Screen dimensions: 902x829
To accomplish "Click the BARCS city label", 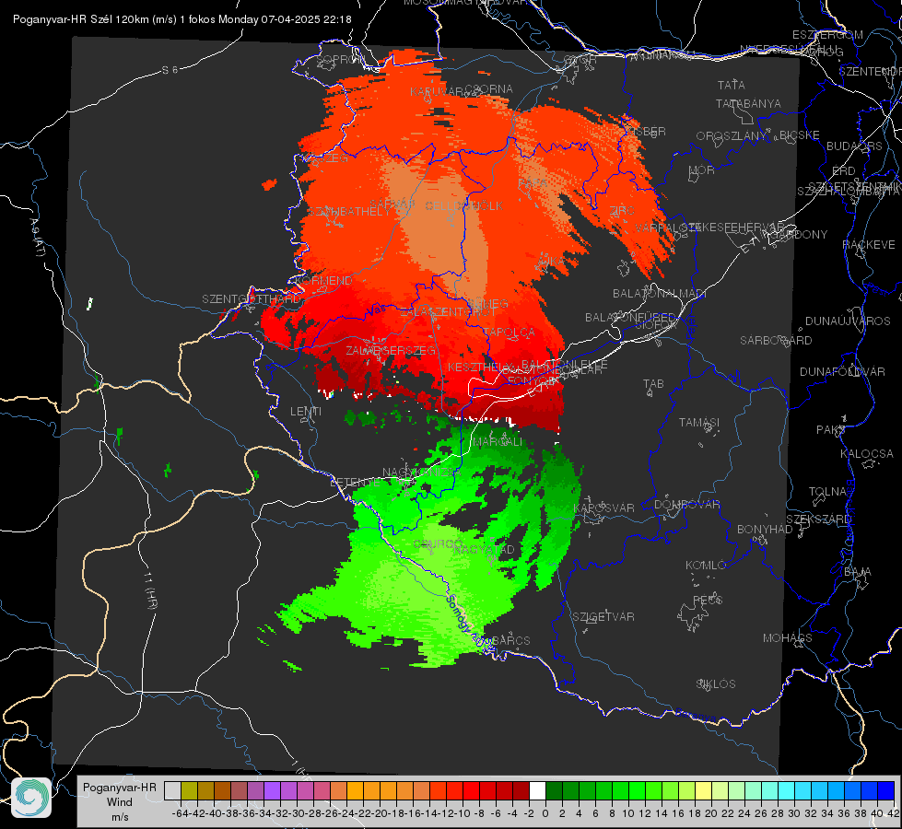I will 510,640.
